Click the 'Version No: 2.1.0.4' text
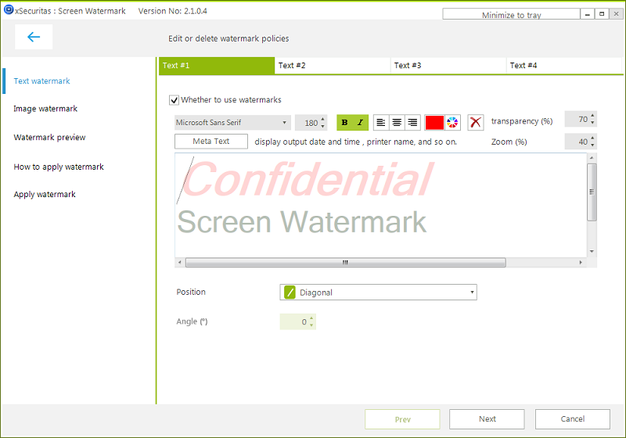626x438 pixels. 172,11
